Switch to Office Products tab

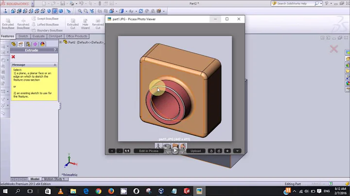pos(77,36)
